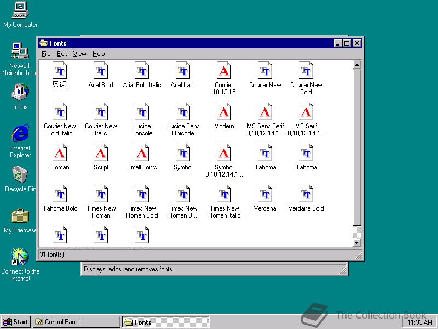Select the regular Arial font icon
Viewport: 438px width, 329px height.
tap(60, 71)
